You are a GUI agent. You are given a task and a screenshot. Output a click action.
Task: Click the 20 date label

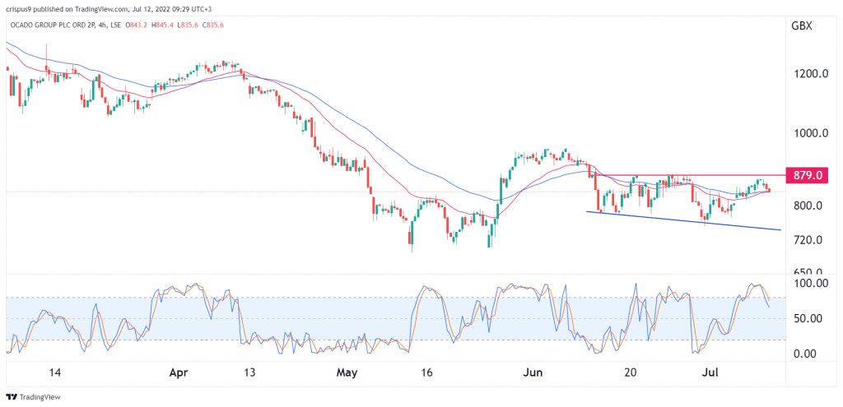pyautogui.click(x=631, y=372)
